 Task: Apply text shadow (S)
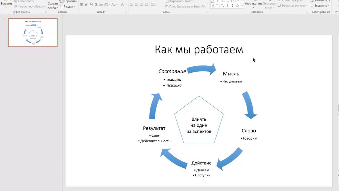coord(96,5)
